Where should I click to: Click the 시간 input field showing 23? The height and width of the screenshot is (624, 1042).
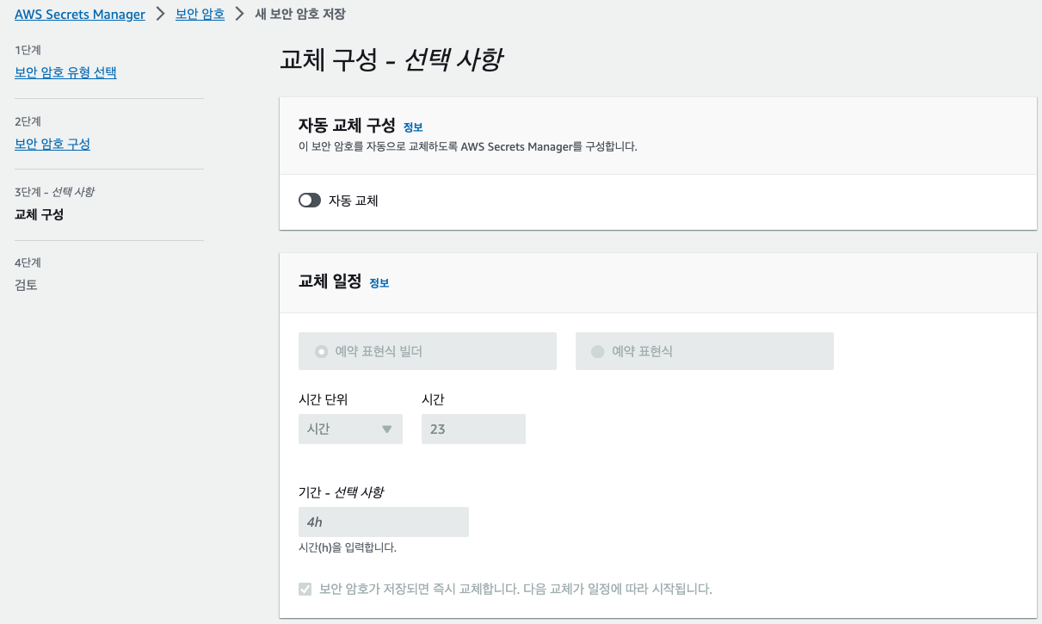click(473, 428)
